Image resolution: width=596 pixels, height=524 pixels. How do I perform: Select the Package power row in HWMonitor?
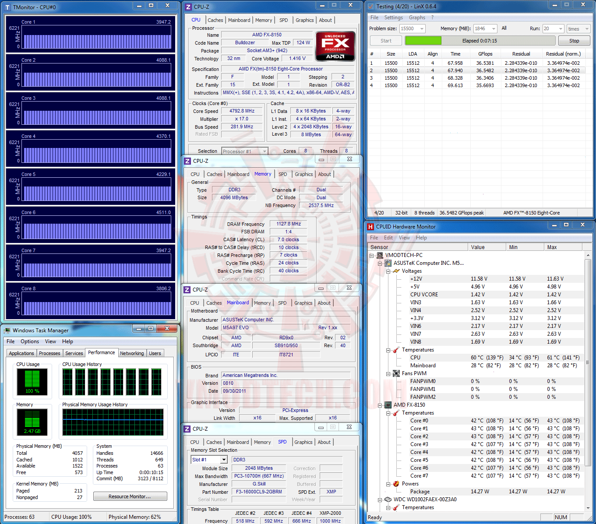476,492
